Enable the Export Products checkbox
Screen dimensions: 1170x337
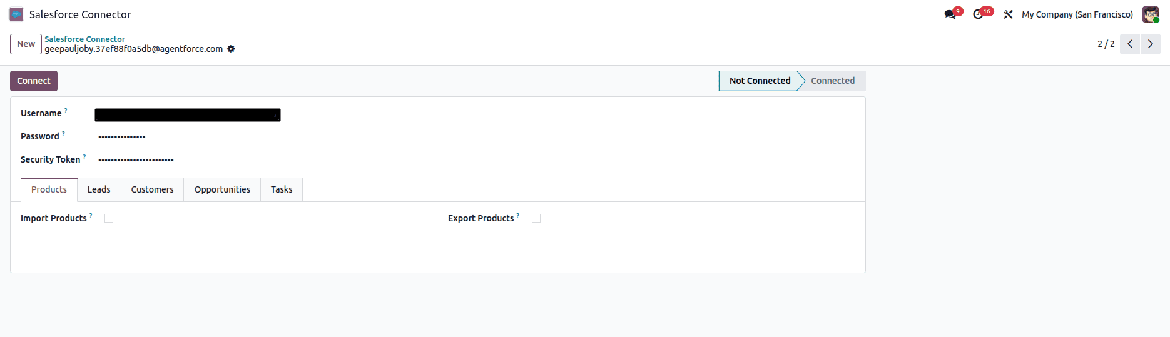[536, 218]
